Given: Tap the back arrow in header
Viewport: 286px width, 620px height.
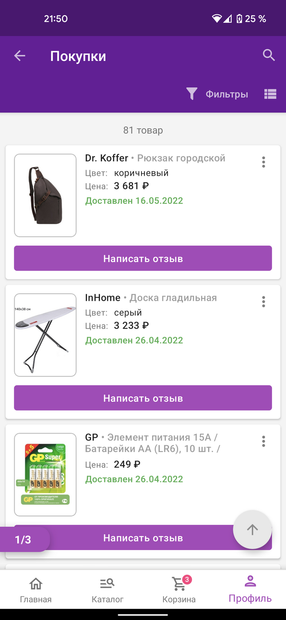Looking at the screenshot, I should pos(20,56).
